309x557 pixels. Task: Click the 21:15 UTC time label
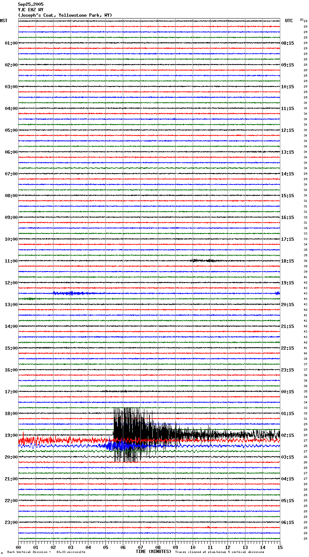pyautogui.click(x=288, y=326)
